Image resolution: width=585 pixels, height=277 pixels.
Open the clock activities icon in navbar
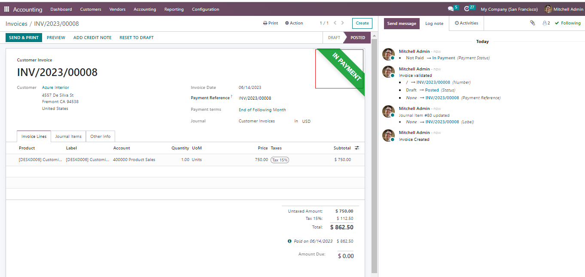pyautogui.click(x=467, y=9)
